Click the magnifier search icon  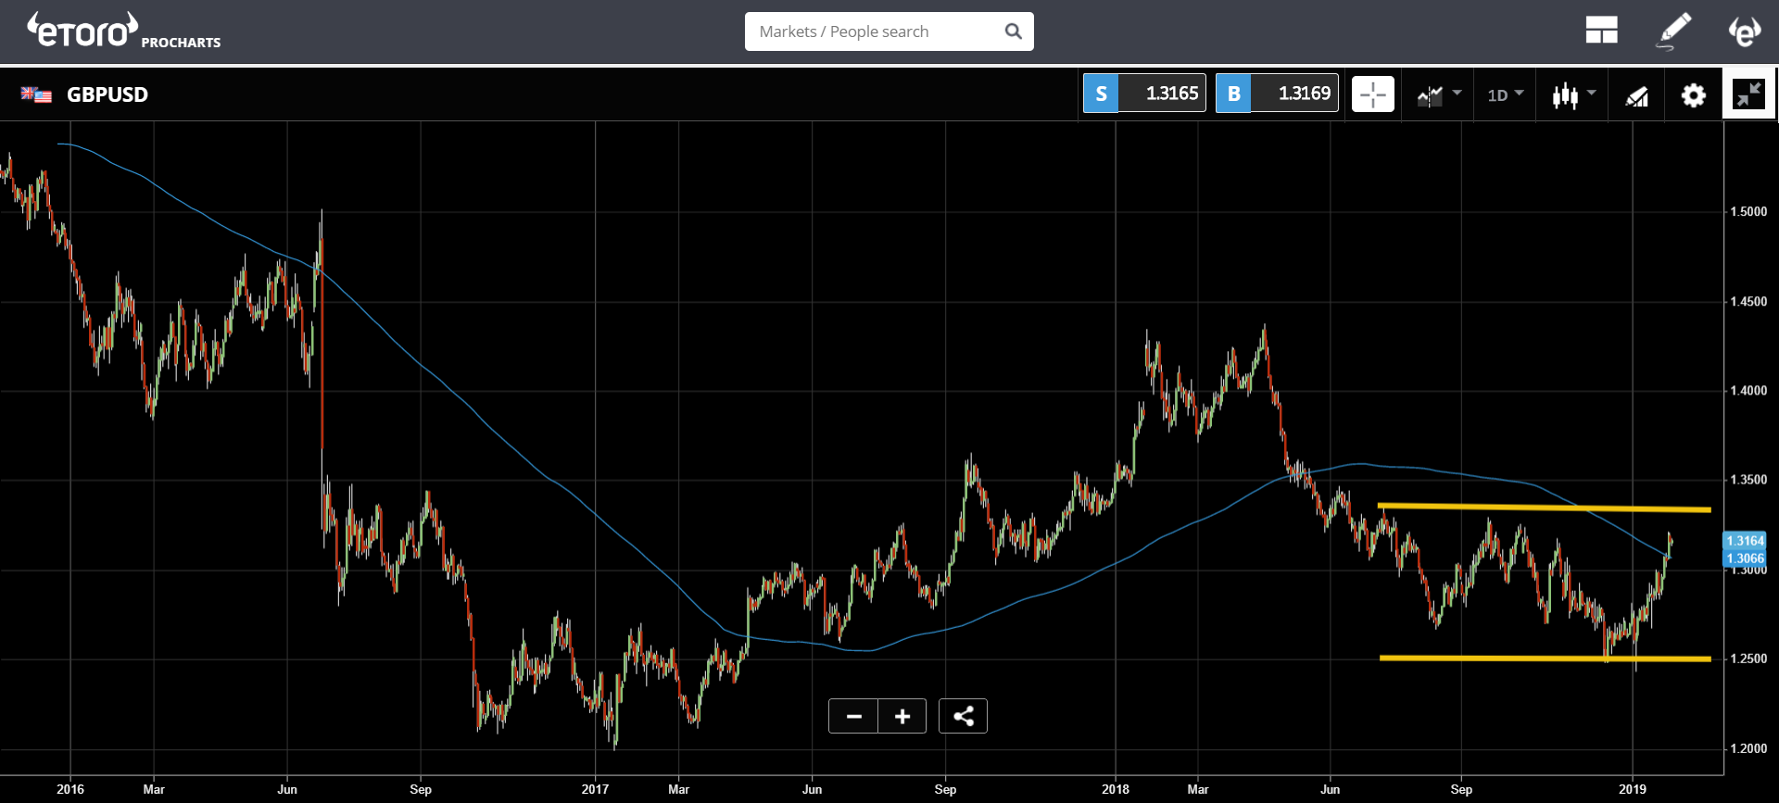point(1013,31)
